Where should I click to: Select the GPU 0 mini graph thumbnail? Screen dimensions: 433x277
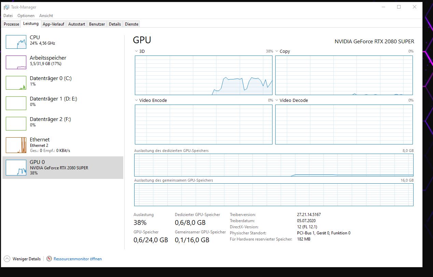tap(16, 168)
